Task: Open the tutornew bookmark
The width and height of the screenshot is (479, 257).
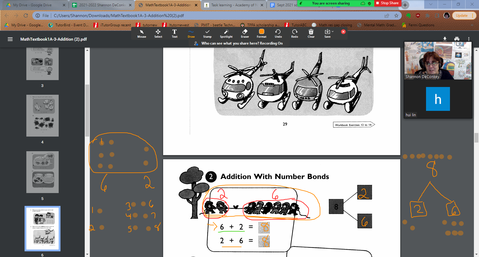Action: point(147,25)
